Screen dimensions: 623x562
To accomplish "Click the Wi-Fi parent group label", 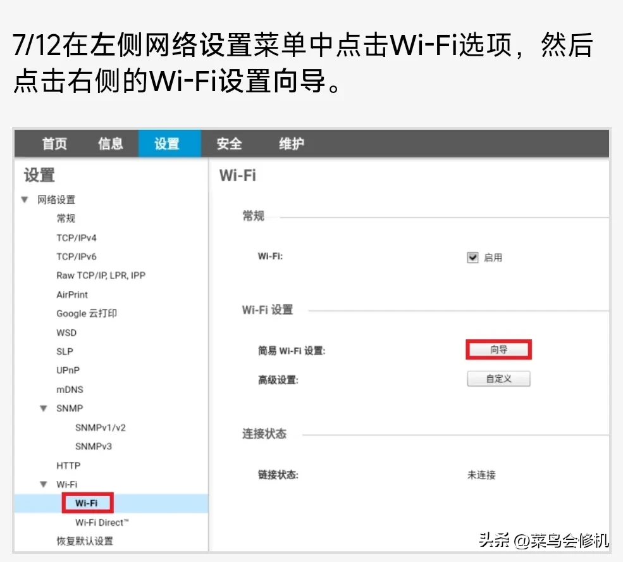I will [67, 485].
